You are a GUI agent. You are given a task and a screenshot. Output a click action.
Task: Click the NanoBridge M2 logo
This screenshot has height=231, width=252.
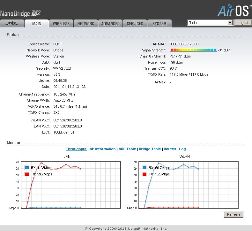point(20,13)
